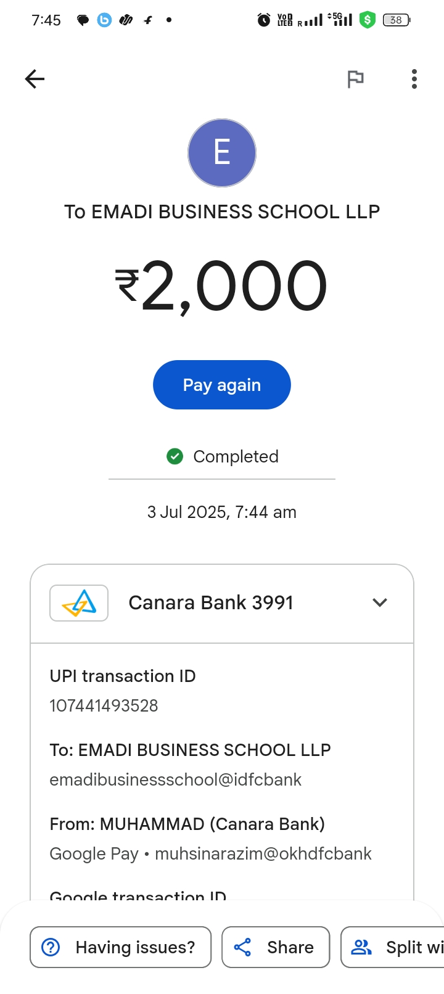Open the three-dot overflow menu
The image size is (444, 994).
tap(414, 79)
